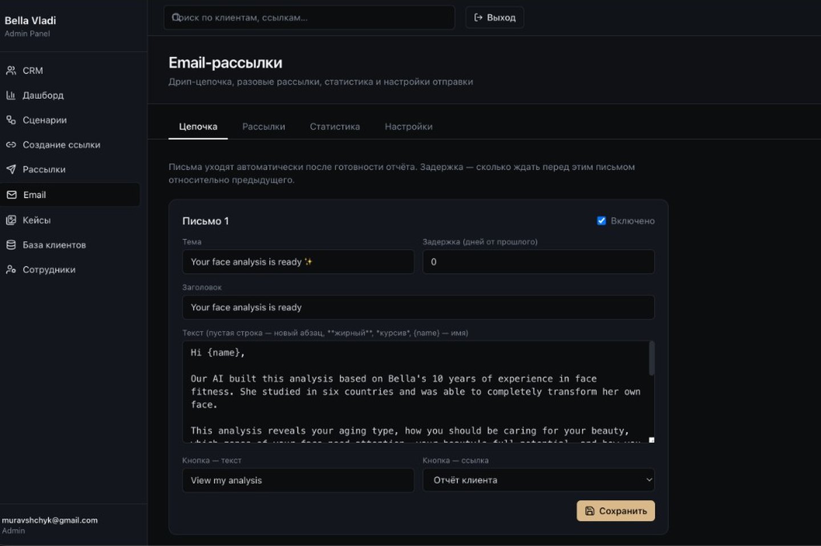Viewport: 821px width, 546px height.
Task: Switch to the Рассылки tab
Action: [x=263, y=127]
